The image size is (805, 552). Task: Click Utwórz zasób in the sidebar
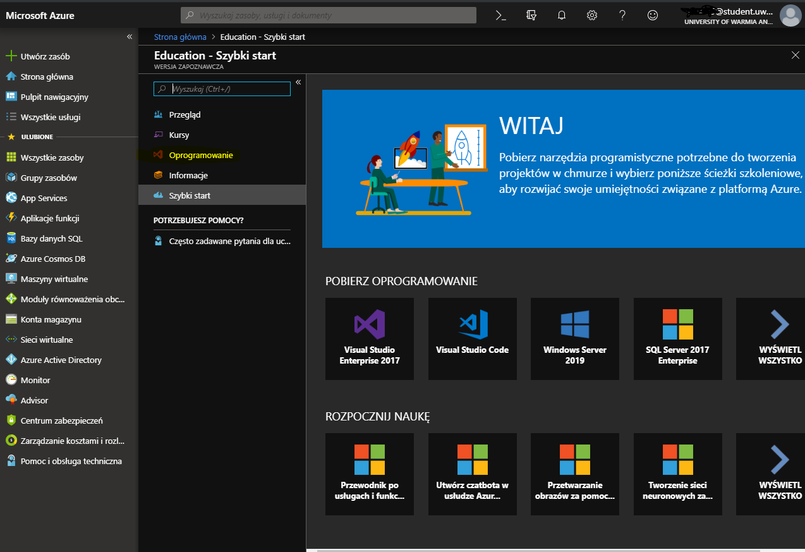[45, 56]
